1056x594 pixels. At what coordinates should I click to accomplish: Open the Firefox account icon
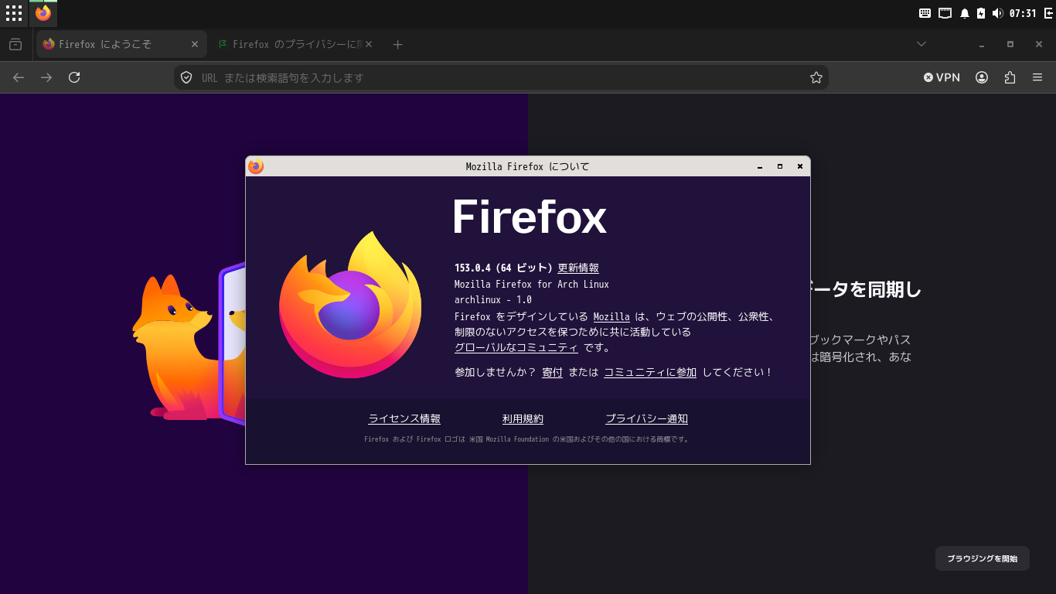coord(982,77)
